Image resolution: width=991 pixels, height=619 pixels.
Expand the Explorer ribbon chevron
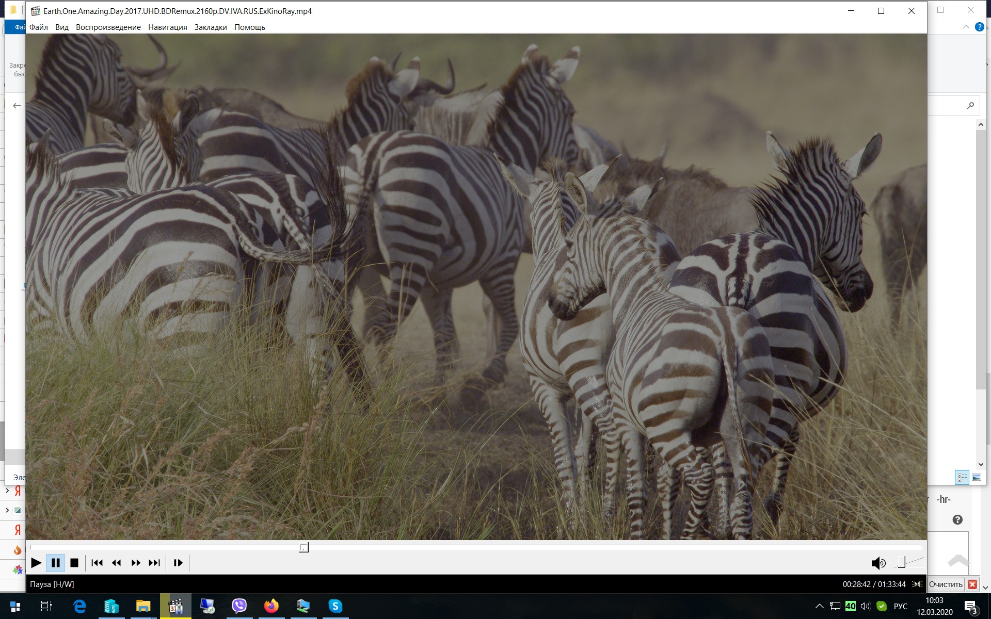966,27
